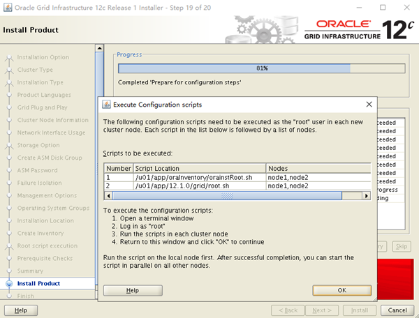Image resolution: width=419 pixels, height=318 pixels.
Task: Select Network Interface Usage step
Action: point(51,132)
